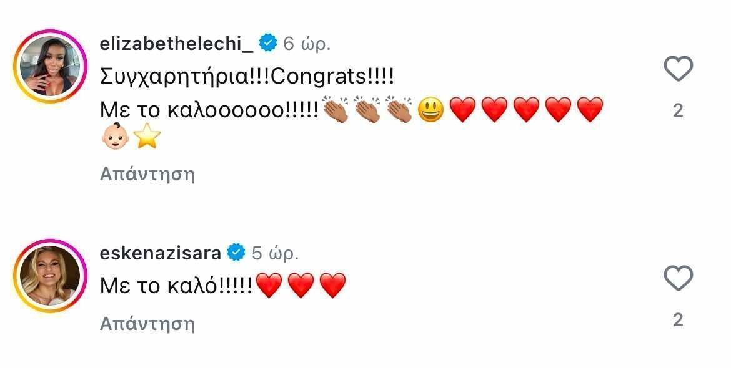Click the "Με το καλοοοοοο!!!!!" text
Viewport: 731px width, 368px height.
click(210, 110)
